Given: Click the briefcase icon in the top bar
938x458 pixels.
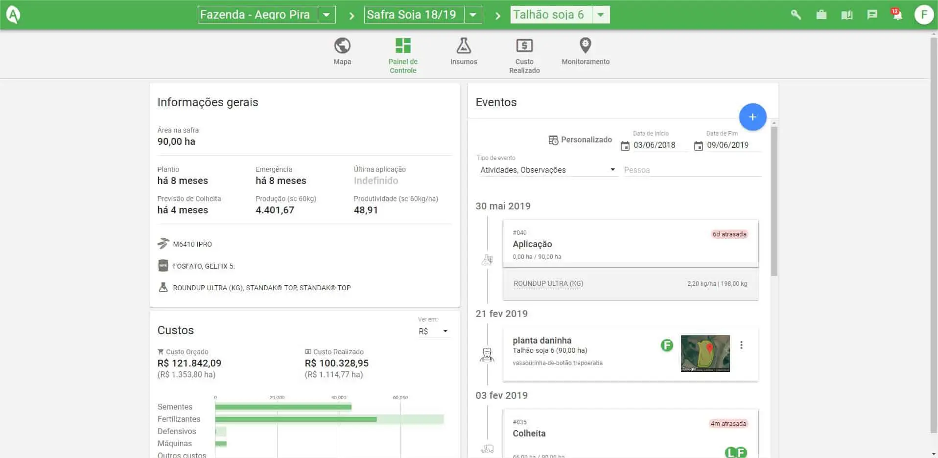Looking at the screenshot, I should point(821,15).
